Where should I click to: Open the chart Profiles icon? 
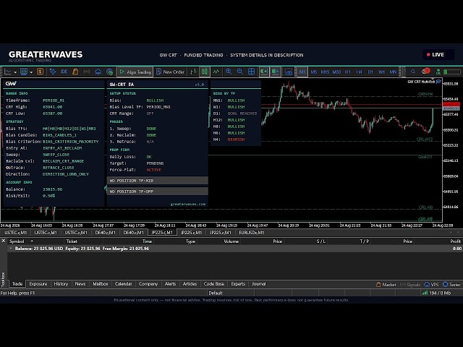point(24,72)
